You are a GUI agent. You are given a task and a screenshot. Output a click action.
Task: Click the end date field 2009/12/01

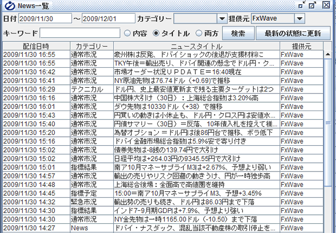tap(109, 19)
